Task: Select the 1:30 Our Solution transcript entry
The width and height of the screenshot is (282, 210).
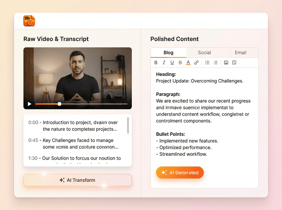Action: (73, 158)
